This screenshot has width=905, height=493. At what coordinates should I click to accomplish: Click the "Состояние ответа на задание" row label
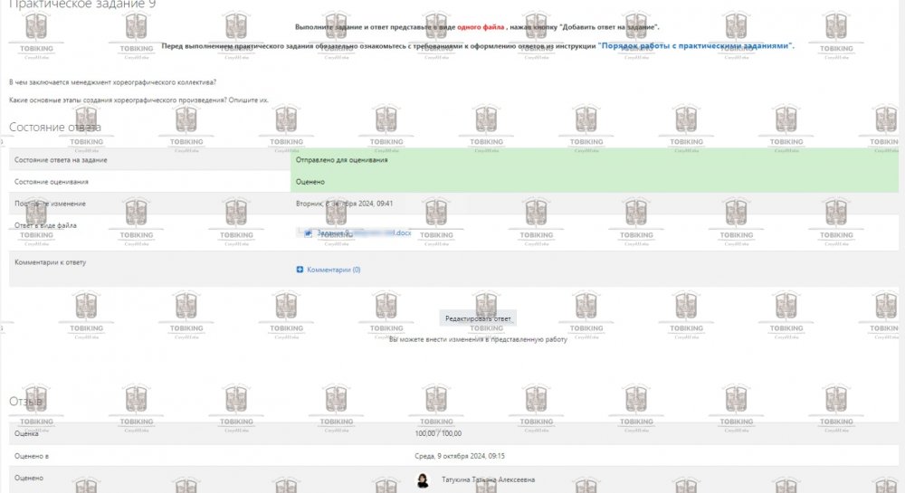click(x=61, y=160)
